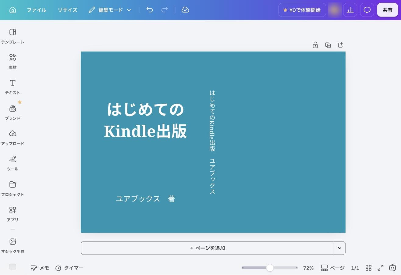Open the ブランド panel

pos(12,112)
